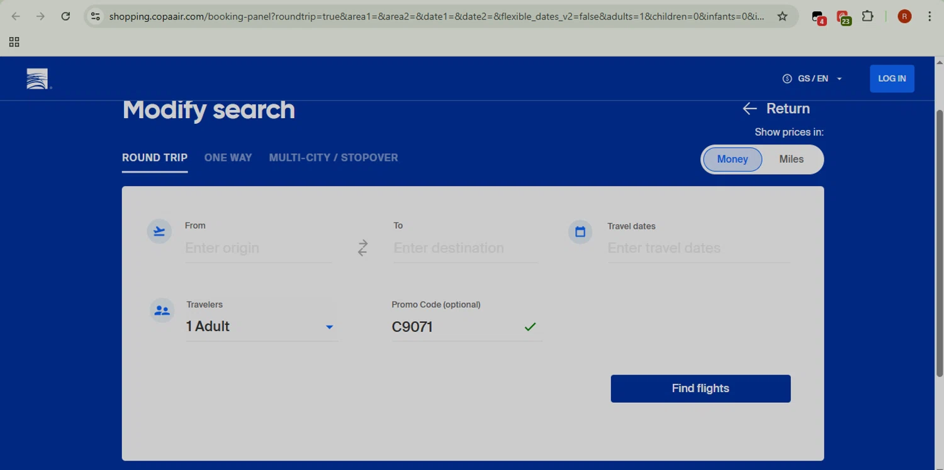Open the site information icon in the address bar
Screen dimensions: 944x470
click(x=95, y=16)
